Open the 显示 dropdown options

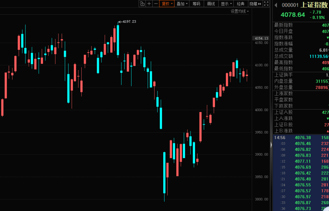[226, 4]
